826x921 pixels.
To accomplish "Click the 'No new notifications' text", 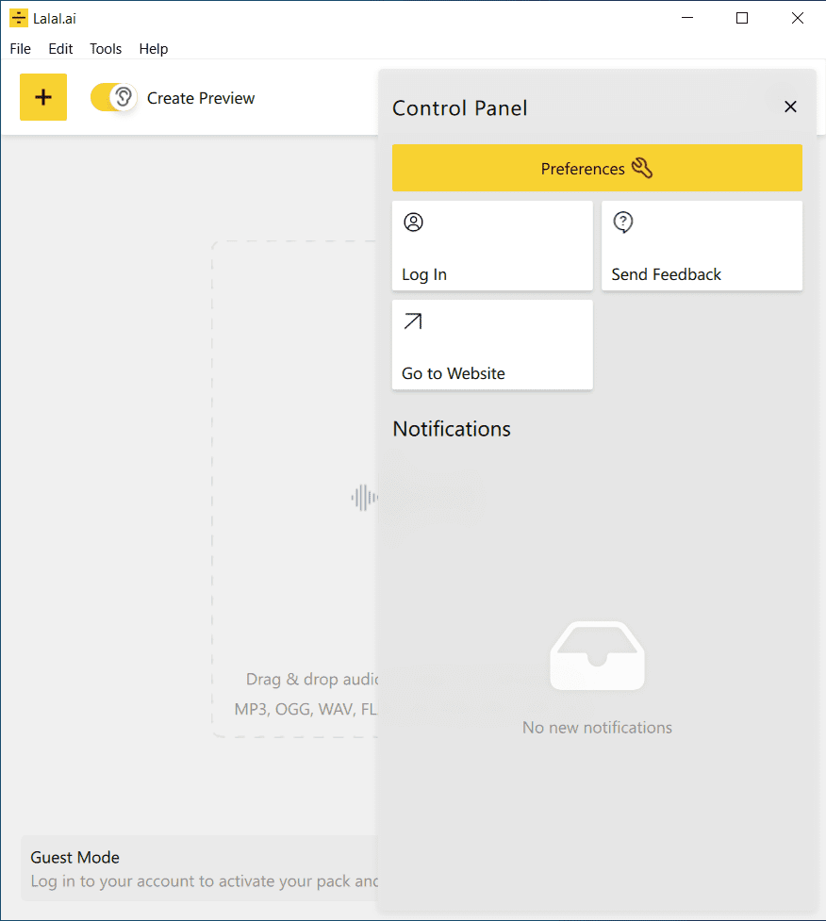I will (598, 727).
